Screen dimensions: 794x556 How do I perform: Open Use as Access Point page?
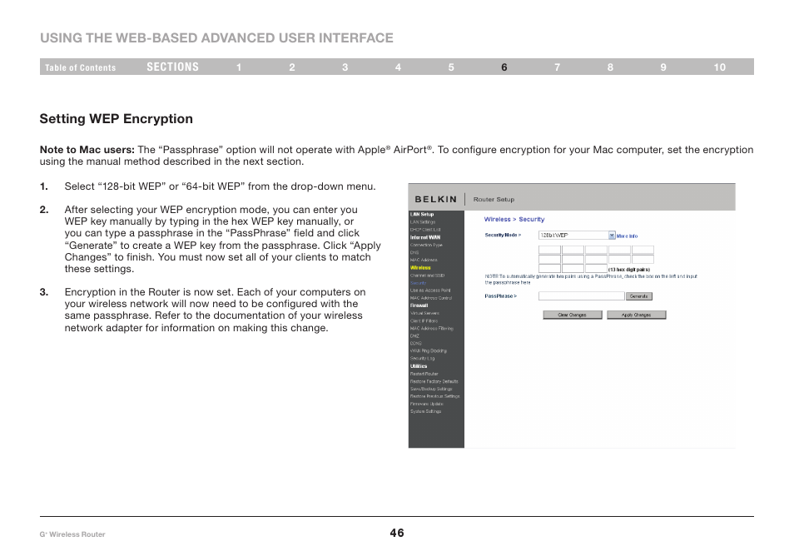[430, 290]
